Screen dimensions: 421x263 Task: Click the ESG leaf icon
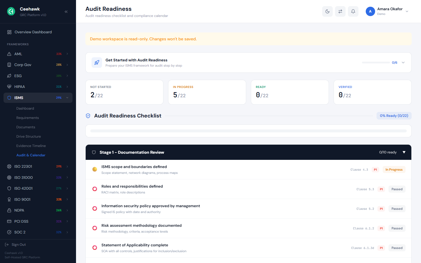pyautogui.click(x=9, y=76)
